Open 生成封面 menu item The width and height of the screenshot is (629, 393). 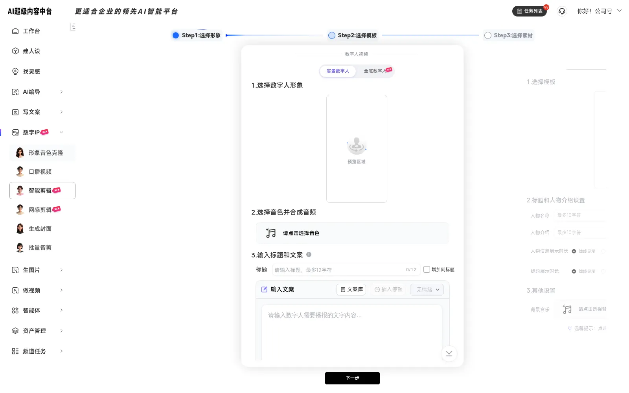42,229
